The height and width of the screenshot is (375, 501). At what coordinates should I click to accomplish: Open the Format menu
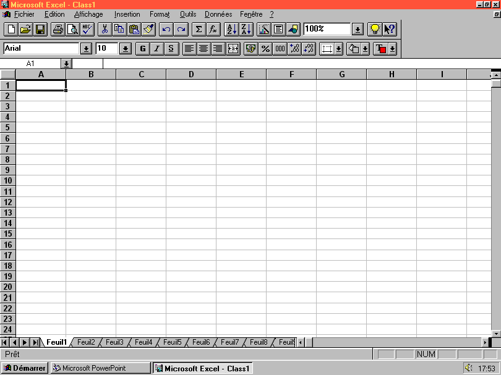pyautogui.click(x=160, y=14)
